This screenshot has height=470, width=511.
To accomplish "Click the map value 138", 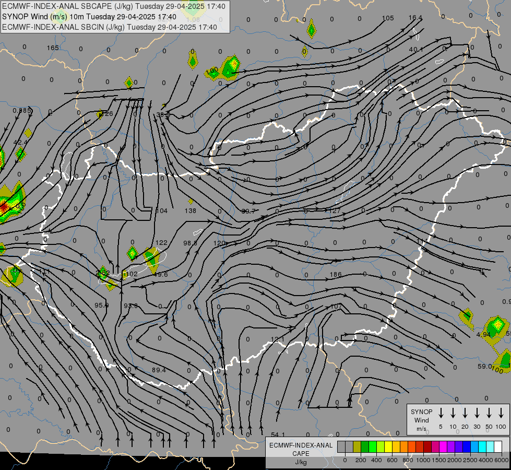I will click(191, 210).
